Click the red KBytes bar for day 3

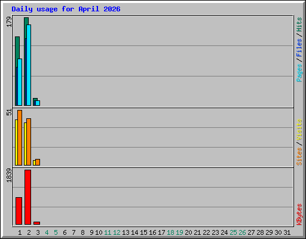click(x=36, y=223)
